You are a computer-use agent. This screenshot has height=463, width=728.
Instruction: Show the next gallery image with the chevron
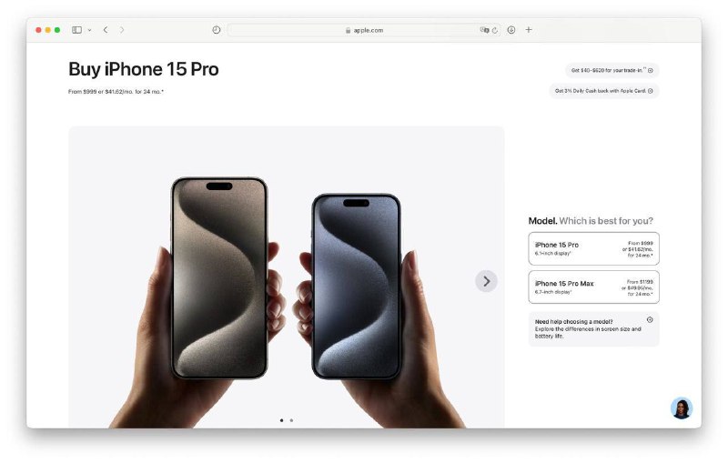pos(486,281)
